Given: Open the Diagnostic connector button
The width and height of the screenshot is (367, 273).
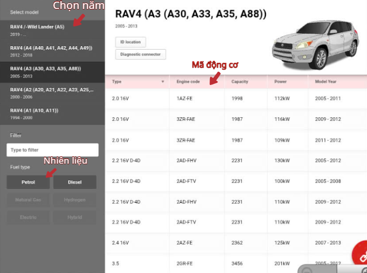Looking at the screenshot, I should point(141,54).
